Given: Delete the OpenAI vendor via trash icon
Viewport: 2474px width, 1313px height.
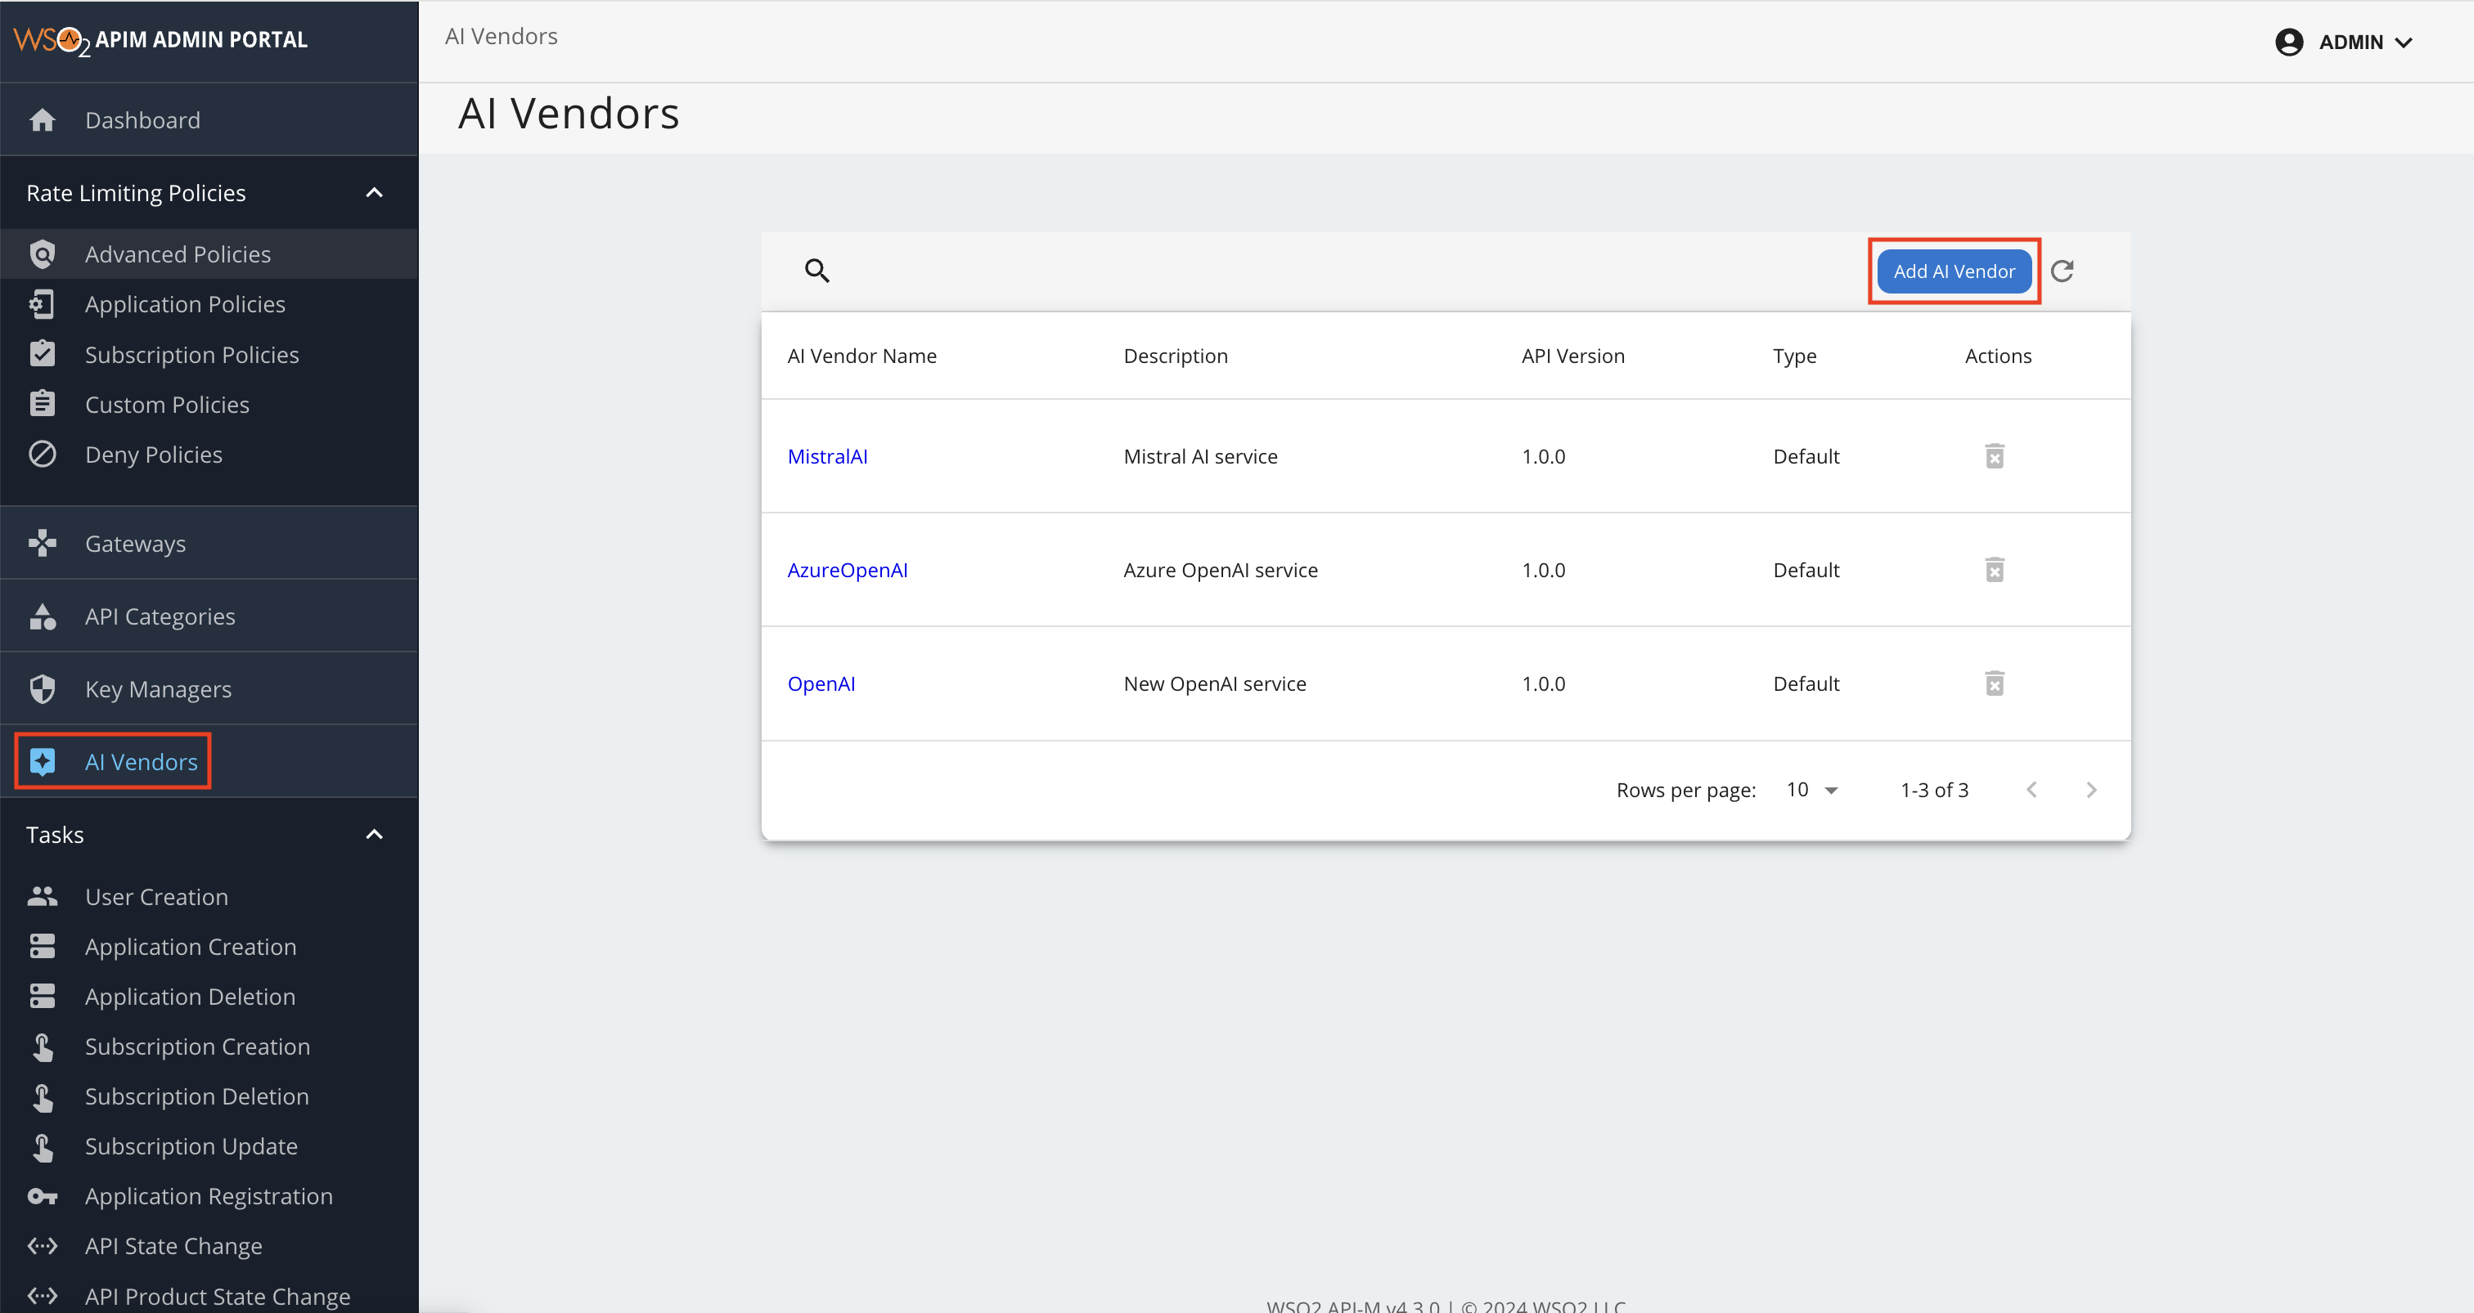Looking at the screenshot, I should (1995, 683).
